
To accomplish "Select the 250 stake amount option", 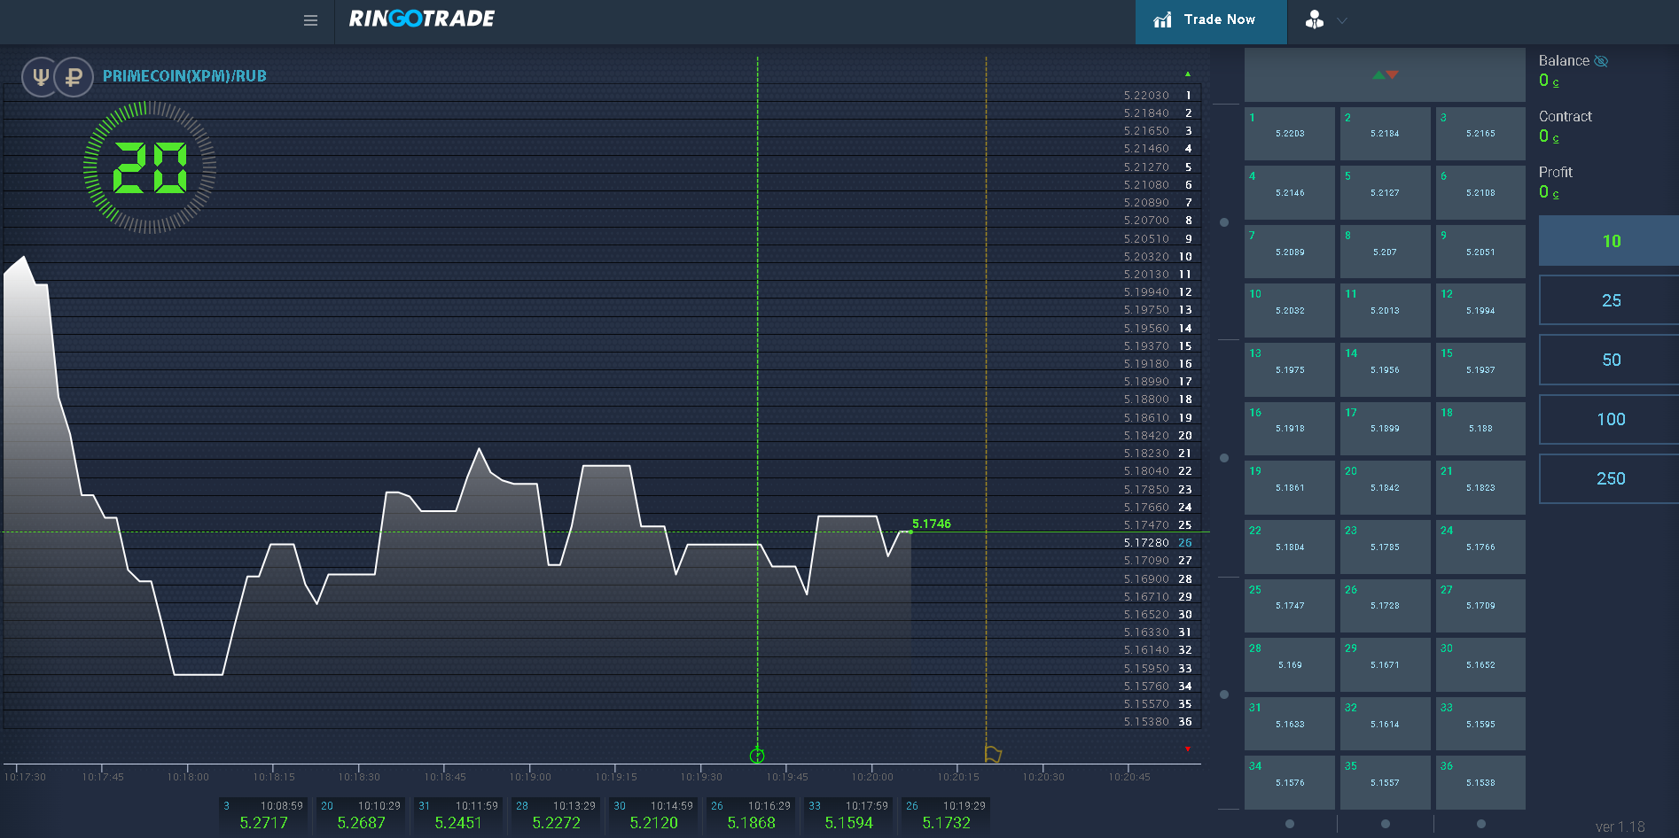I will 1610,478.
